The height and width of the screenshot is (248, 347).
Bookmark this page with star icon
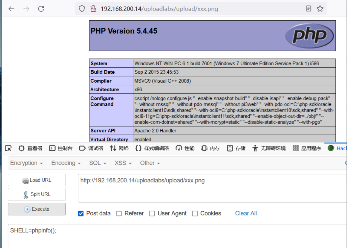[x=320, y=9]
